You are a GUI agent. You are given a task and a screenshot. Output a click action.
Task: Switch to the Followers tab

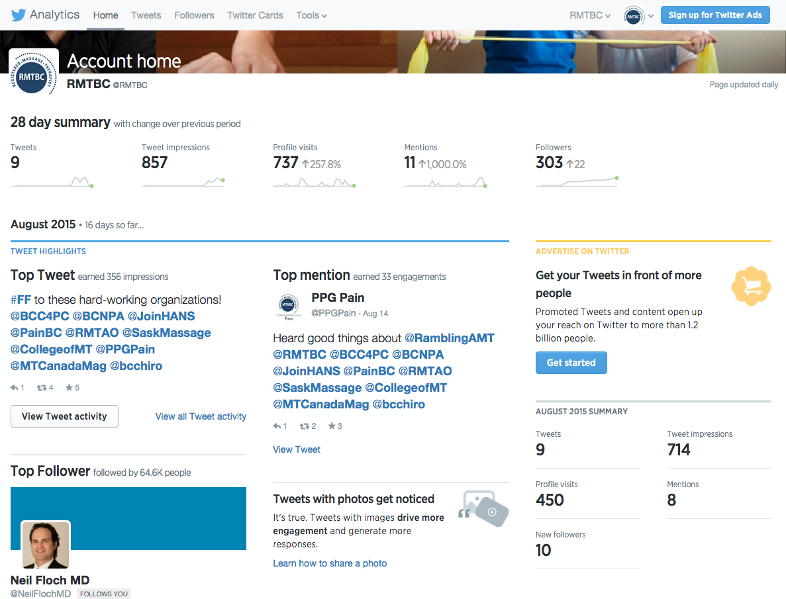(194, 15)
